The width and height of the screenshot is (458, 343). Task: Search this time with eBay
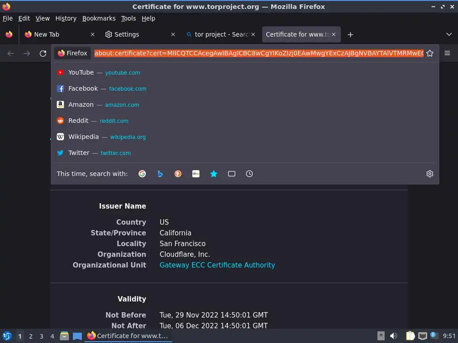196,174
